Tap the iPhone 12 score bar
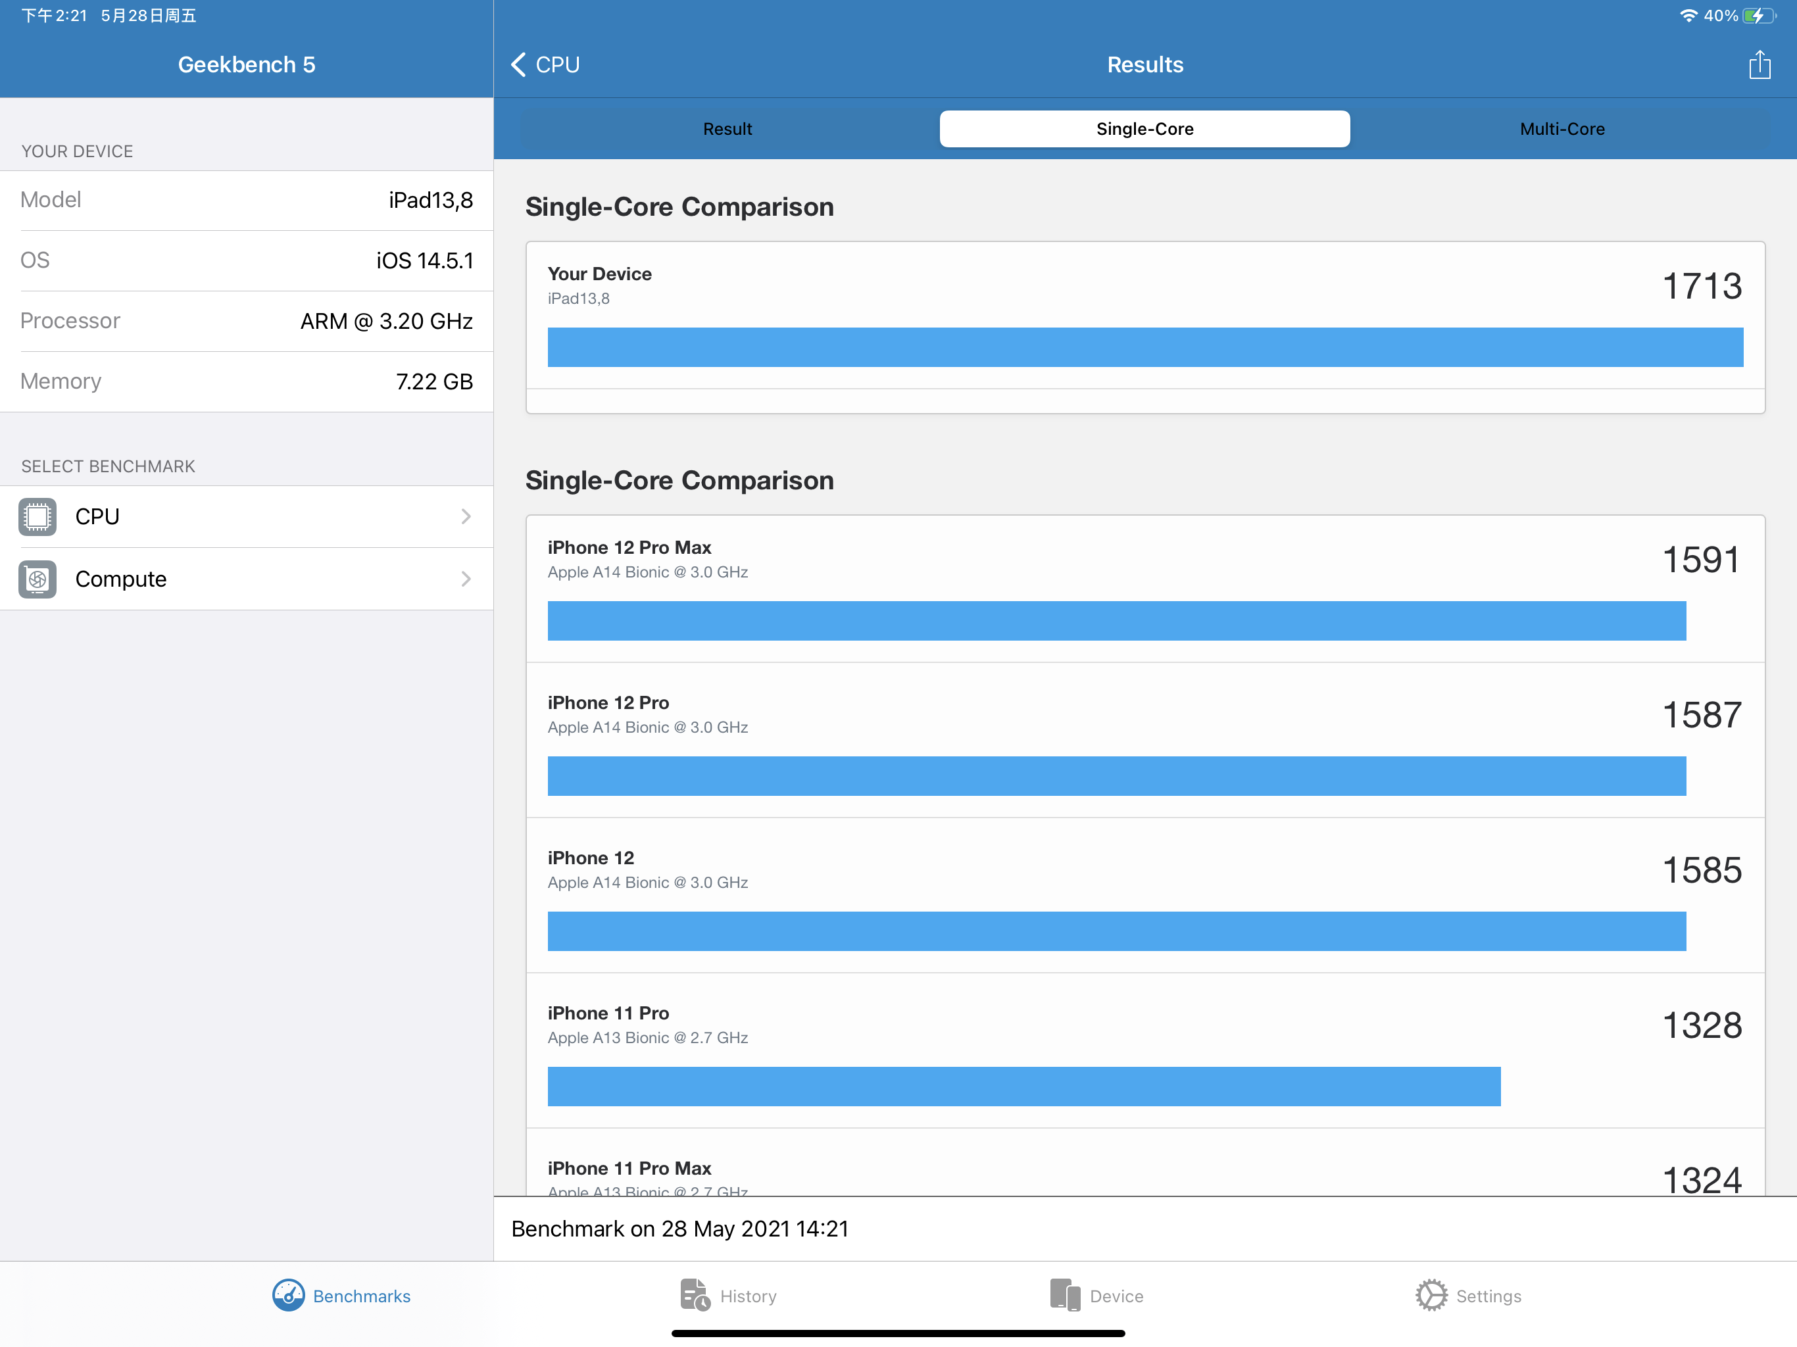Image resolution: width=1797 pixels, height=1347 pixels. pyautogui.click(x=1117, y=931)
